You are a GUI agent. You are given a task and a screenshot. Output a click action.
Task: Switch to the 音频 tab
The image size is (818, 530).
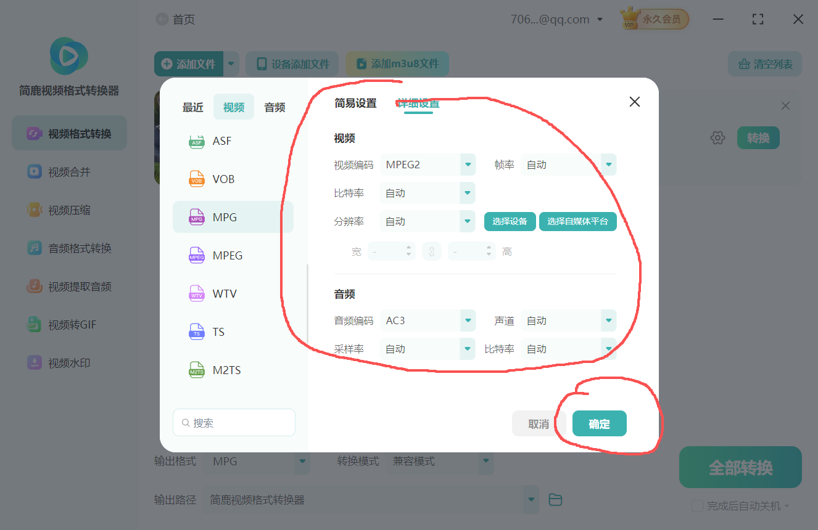pos(274,107)
